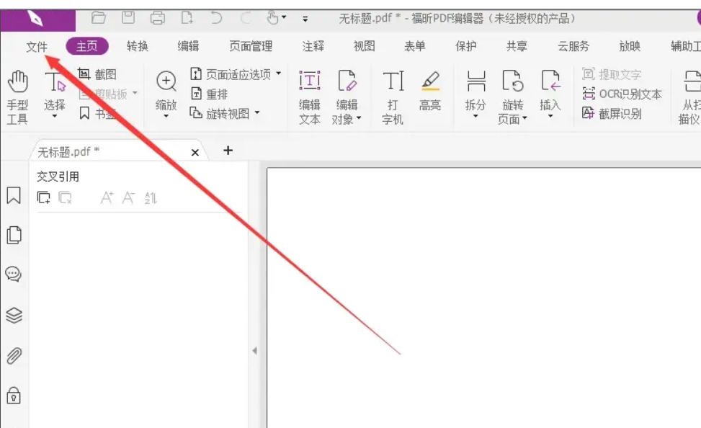Viewport: 701px width, 428px height.
Task: Click the decrease font size A- icon
Action: coord(128,197)
